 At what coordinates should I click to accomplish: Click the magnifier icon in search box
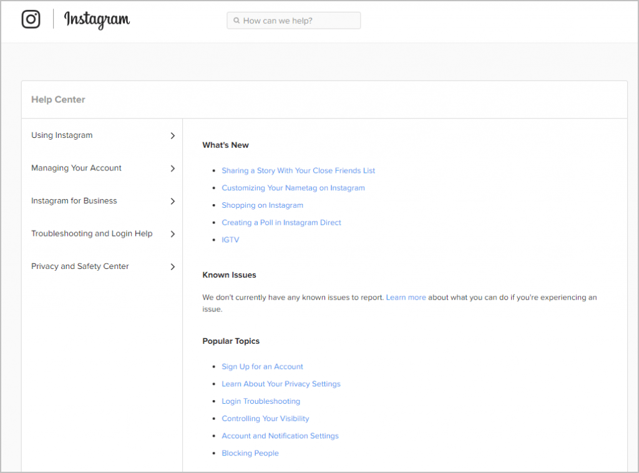pyautogui.click(x=237, y=21)
